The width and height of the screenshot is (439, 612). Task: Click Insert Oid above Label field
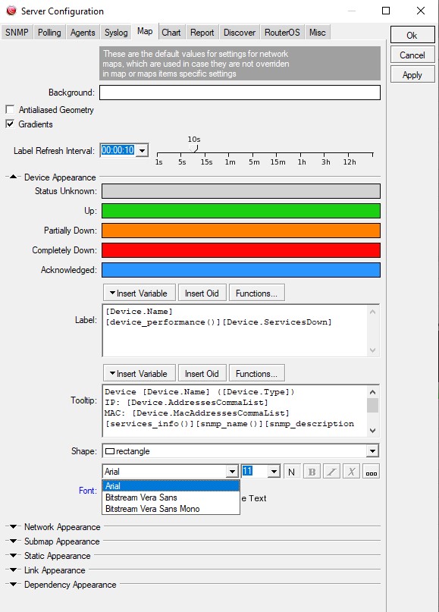tap(202, 293)
